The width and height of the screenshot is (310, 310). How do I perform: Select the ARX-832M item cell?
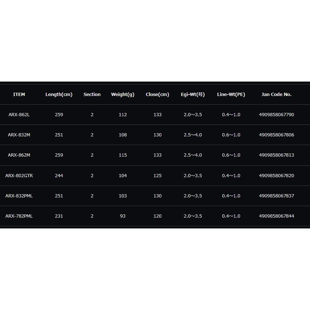(x=19, y=135)
